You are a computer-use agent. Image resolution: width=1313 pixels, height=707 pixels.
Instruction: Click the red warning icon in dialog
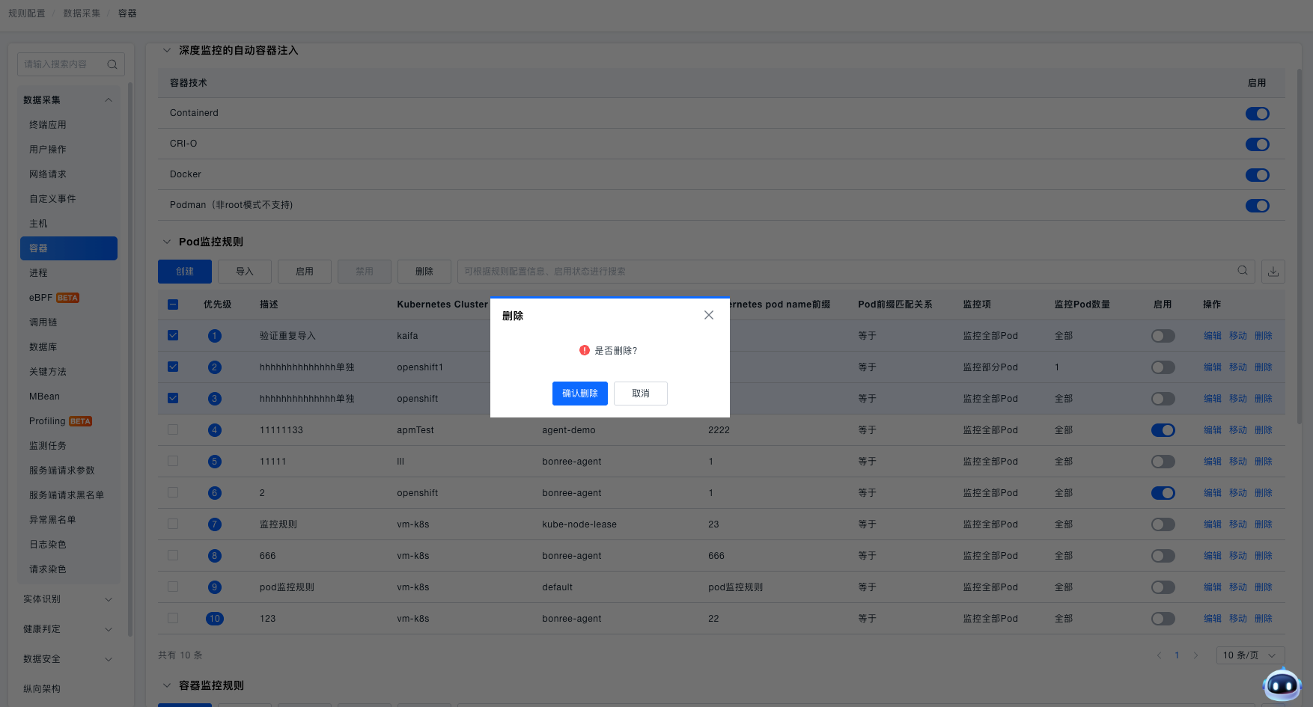coord(585,350)
